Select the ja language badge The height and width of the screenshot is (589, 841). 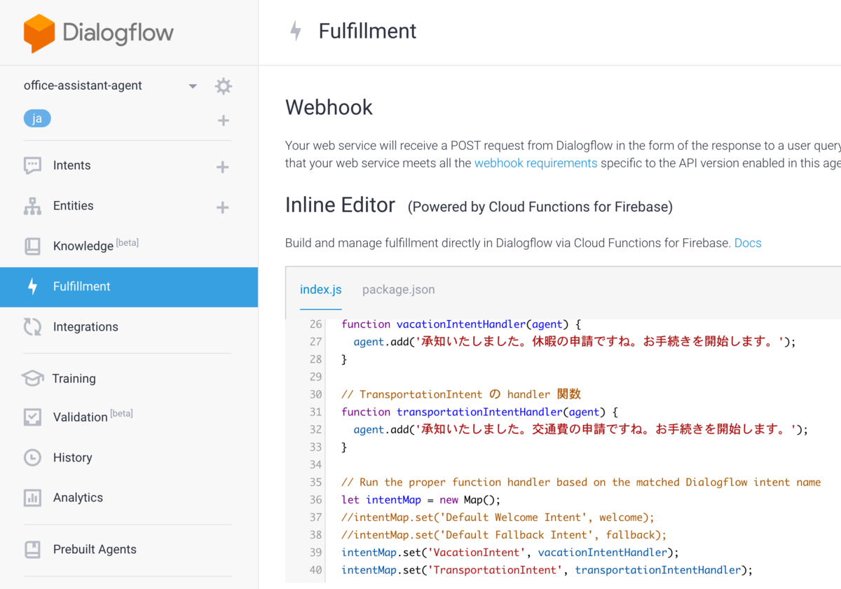tap(37, 118)
